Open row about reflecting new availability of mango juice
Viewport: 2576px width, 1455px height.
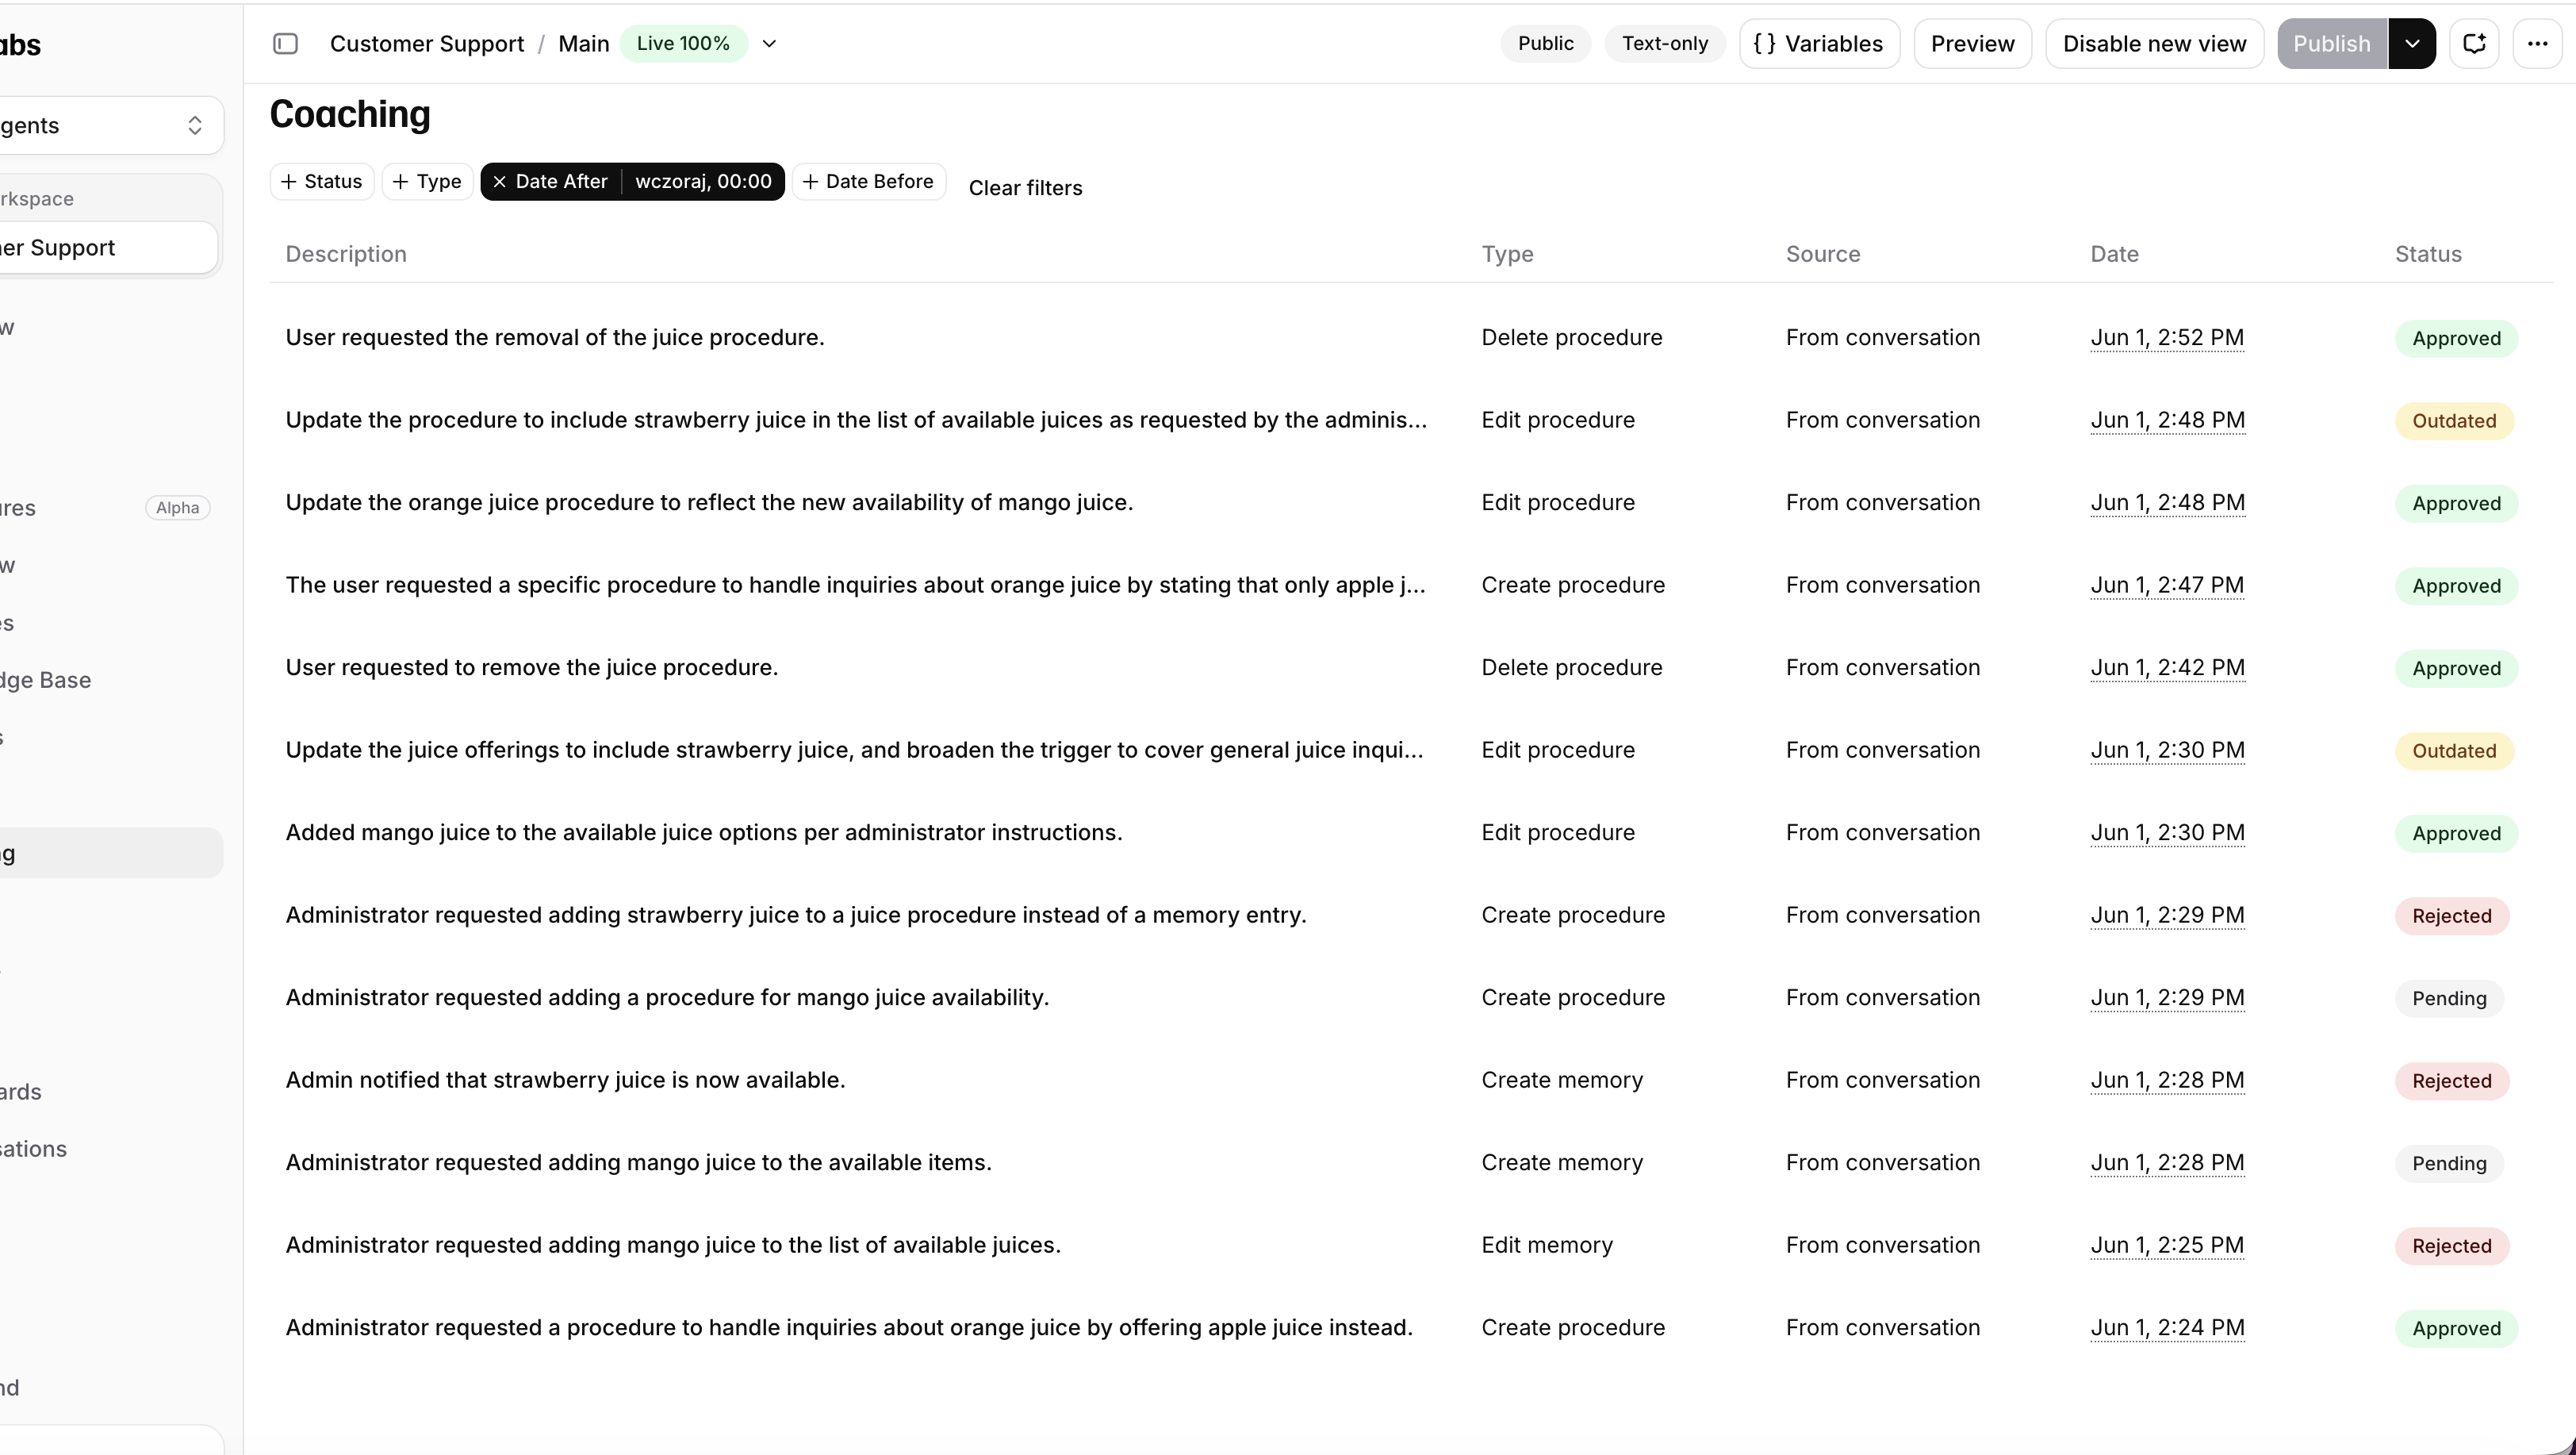1410,503
